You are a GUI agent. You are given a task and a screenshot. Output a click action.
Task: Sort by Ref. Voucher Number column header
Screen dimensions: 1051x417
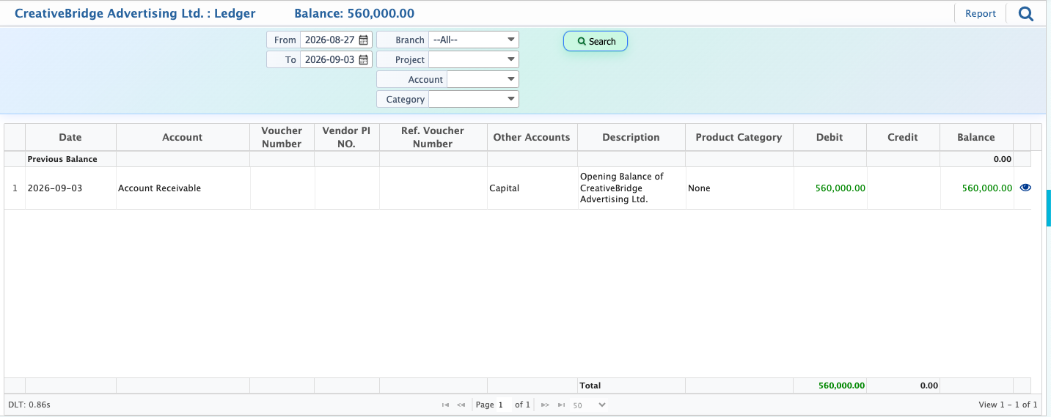point(433,137)
